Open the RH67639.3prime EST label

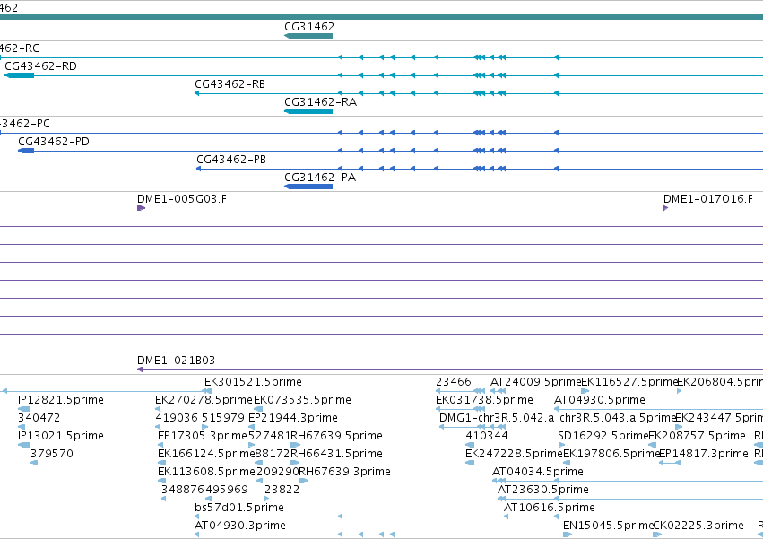pos(344,472)
